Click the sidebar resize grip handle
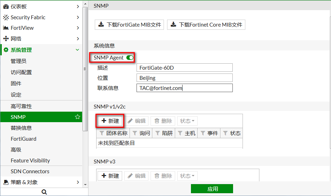This screenshot has height=196, width=331. pyautogui.click(x=85, y=69)
